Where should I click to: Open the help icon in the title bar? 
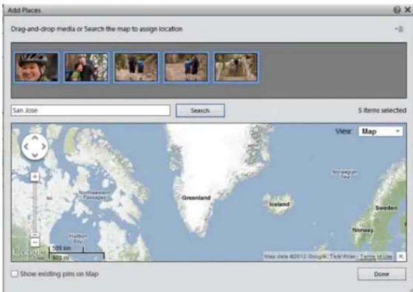tap(397, 10)
